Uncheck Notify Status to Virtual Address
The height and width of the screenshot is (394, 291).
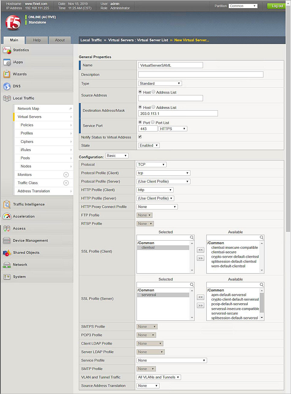(x=139, y=137)
